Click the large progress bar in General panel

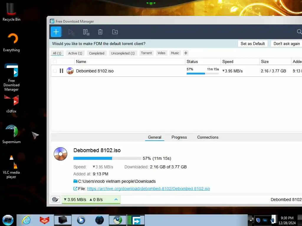[107, 158]
